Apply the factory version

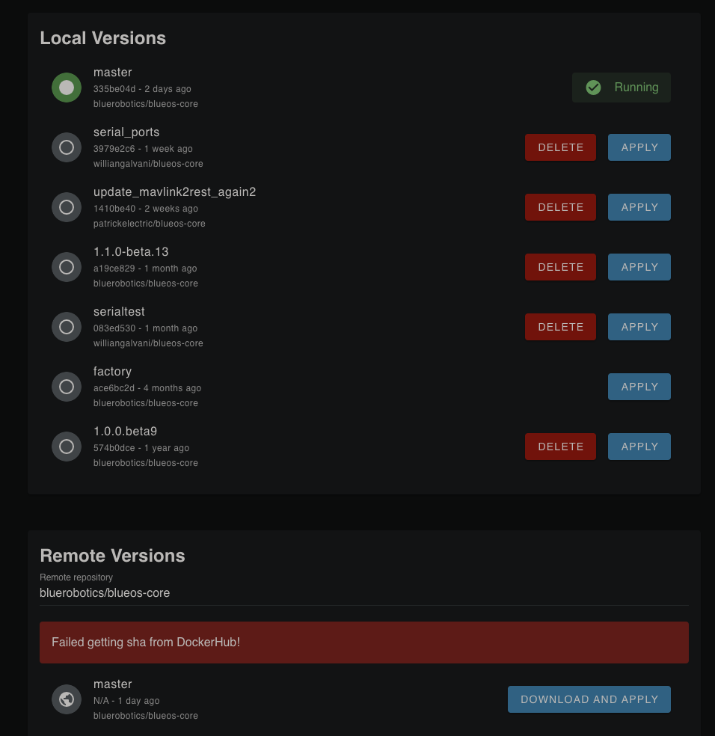click(639, 386)
